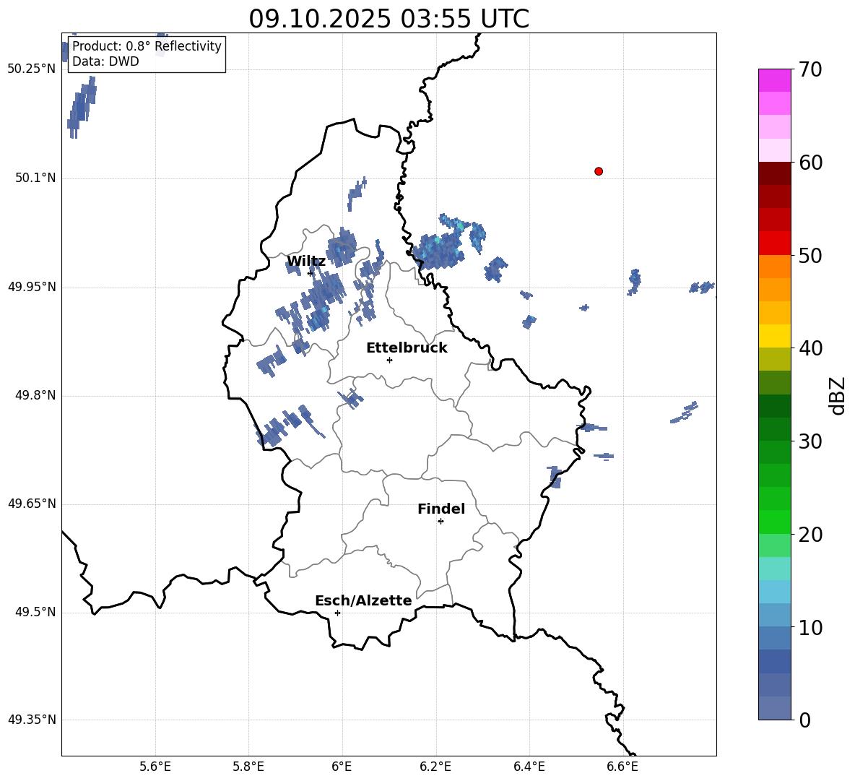855x781 pixels.
Task: Click the Ettelbruck station cross marker
Action: click(389, 360)
